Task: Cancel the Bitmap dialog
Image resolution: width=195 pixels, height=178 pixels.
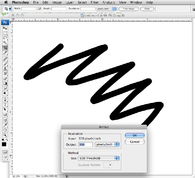Action: pyautogui.click(x=135, y=142)
